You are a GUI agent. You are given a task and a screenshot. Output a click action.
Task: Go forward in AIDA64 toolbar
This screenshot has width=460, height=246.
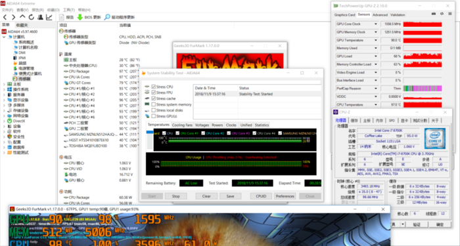pyautogui.click(x=13, y=17)
